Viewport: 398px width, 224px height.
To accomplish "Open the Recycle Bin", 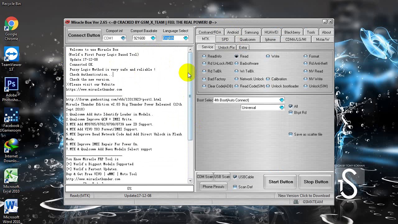I will pyautogui.click(x=11, y=3).
